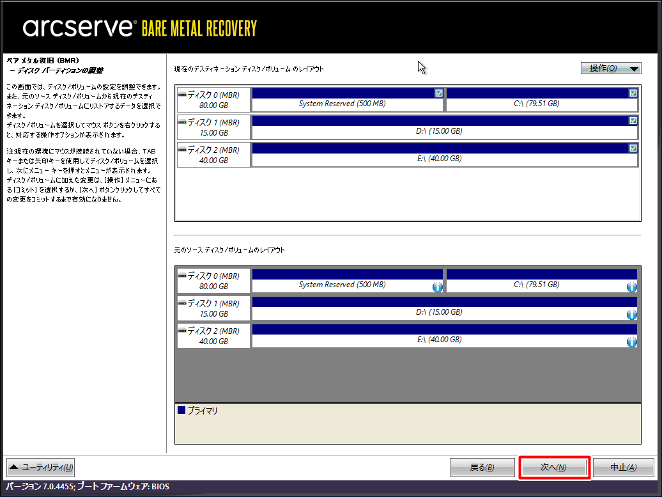Click source ディスク 1 (MBR) label
The height and width of the screenshot is (497, 662).
pos(213,303)
